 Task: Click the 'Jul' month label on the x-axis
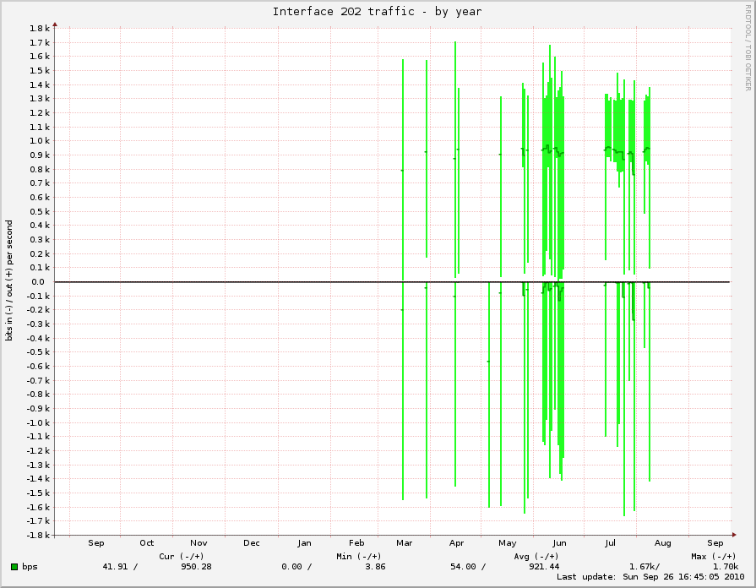(610, 543)
